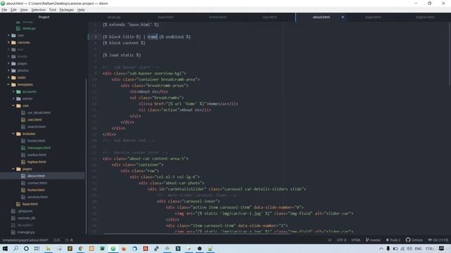Open the Edit menu
This screenshot has height=253, width=451.
[13, 10]
